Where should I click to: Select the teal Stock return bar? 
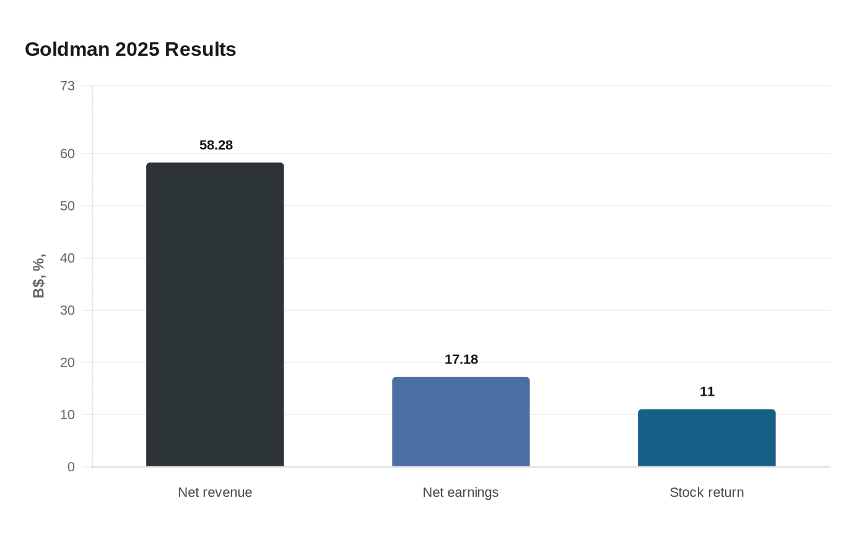[707, 438]
